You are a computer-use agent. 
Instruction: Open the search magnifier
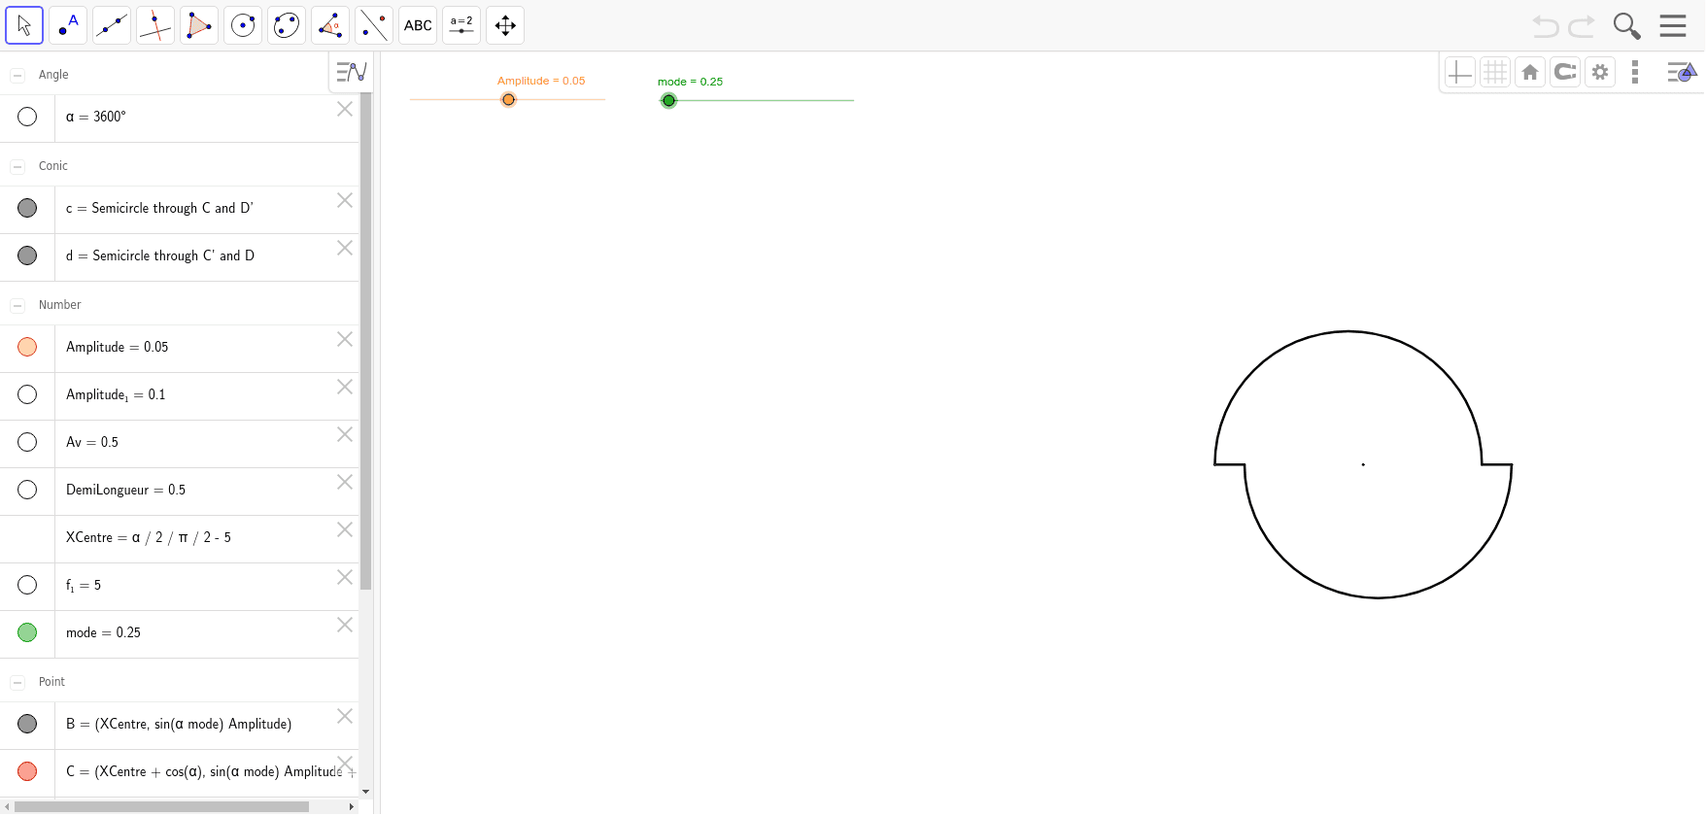(1626, 26)
